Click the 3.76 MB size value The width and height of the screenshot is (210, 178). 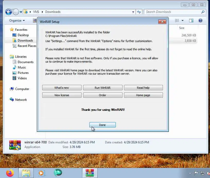pos(75,147)
